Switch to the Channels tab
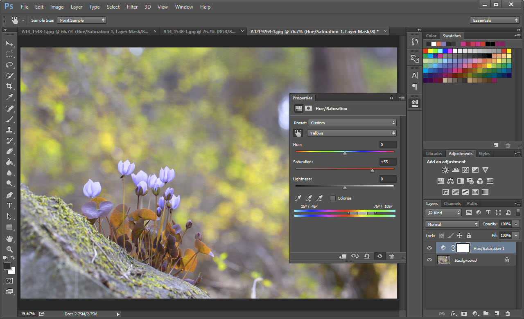The width and height of the screenshot is (524, 319). pyautogui.click(x=452, y=203)
